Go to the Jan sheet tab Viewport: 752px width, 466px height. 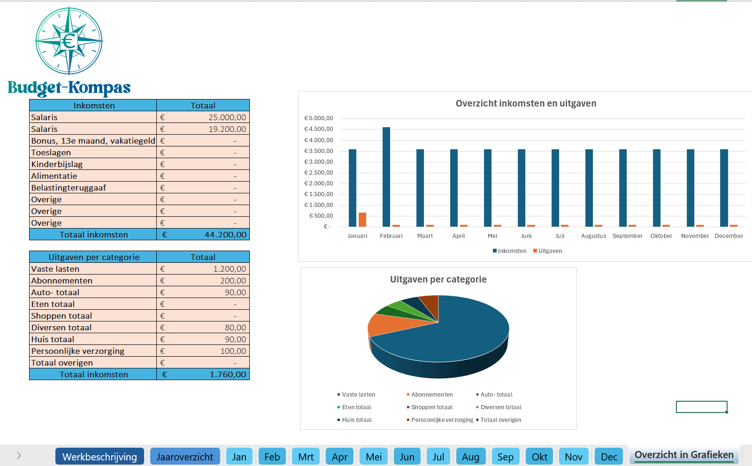(x=239, y=457)
